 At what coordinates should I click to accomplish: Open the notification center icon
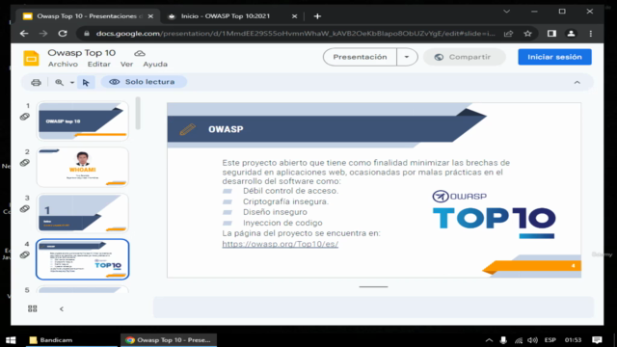point(597,340)
